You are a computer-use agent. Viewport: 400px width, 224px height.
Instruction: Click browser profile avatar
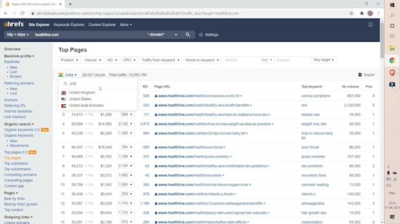[x=370, y=13]
